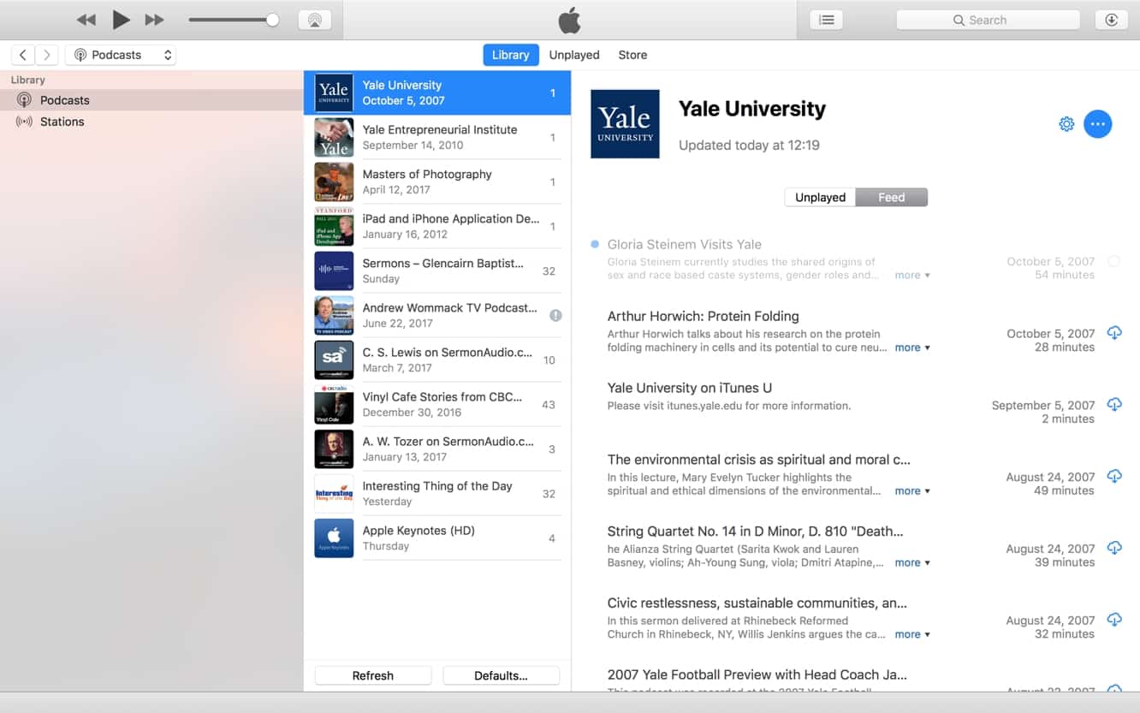Select 2007 Yale Football Preview episode
Image resolution: width=1140 pixels, height=713 pixels.
(x=757, y=675)
